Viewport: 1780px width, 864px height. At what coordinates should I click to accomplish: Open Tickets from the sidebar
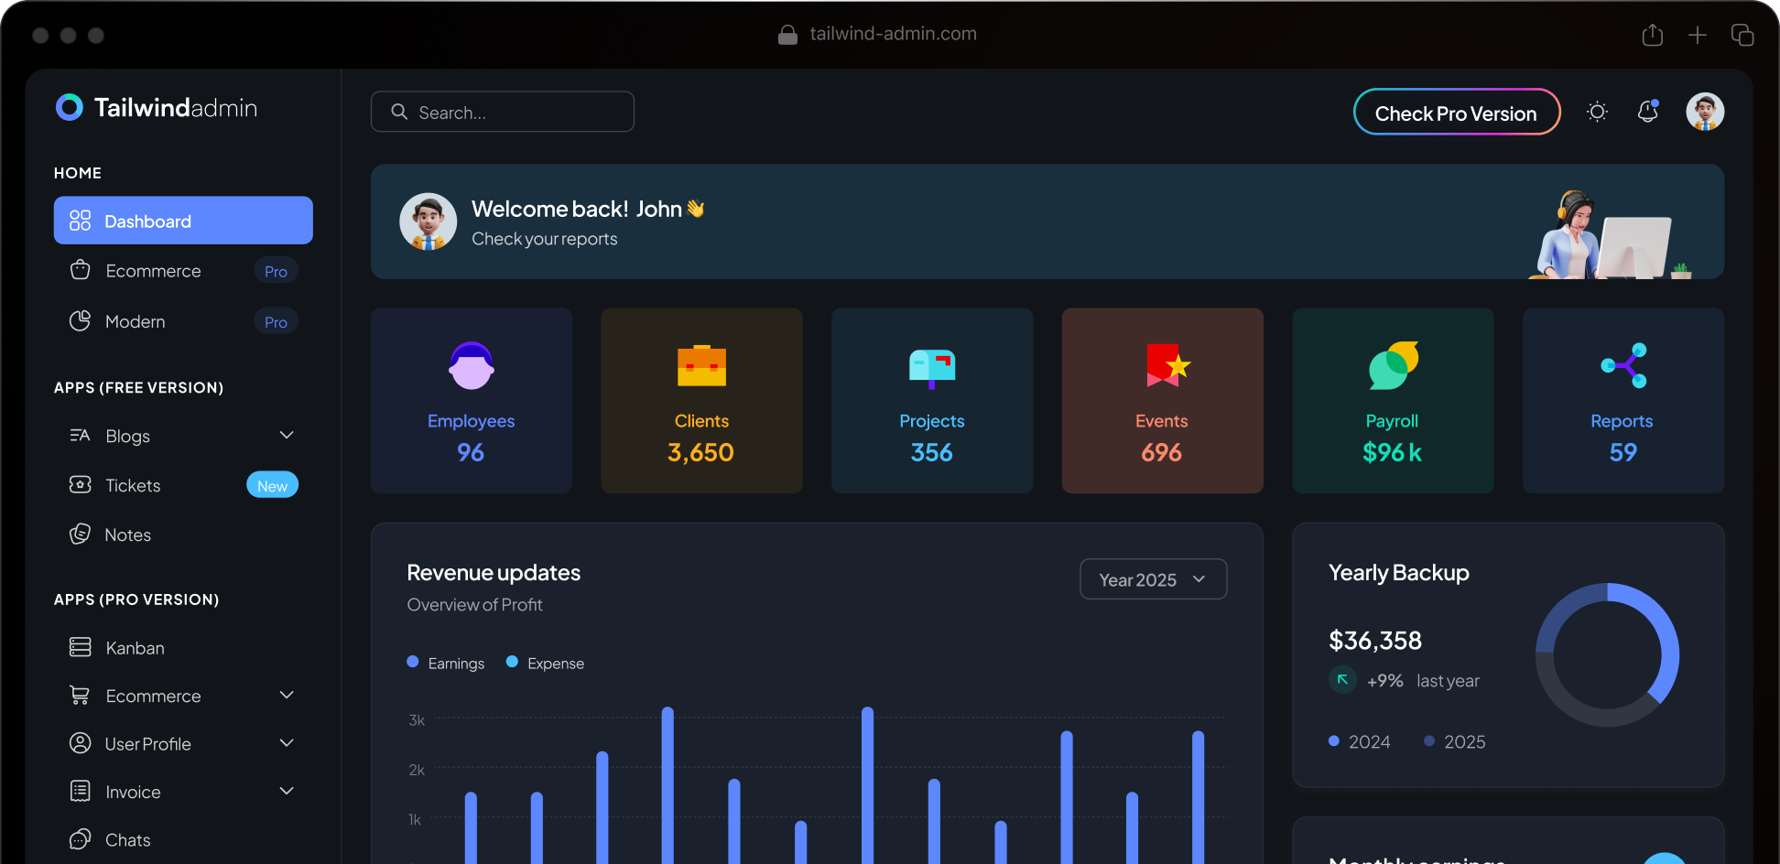point(134,485)
